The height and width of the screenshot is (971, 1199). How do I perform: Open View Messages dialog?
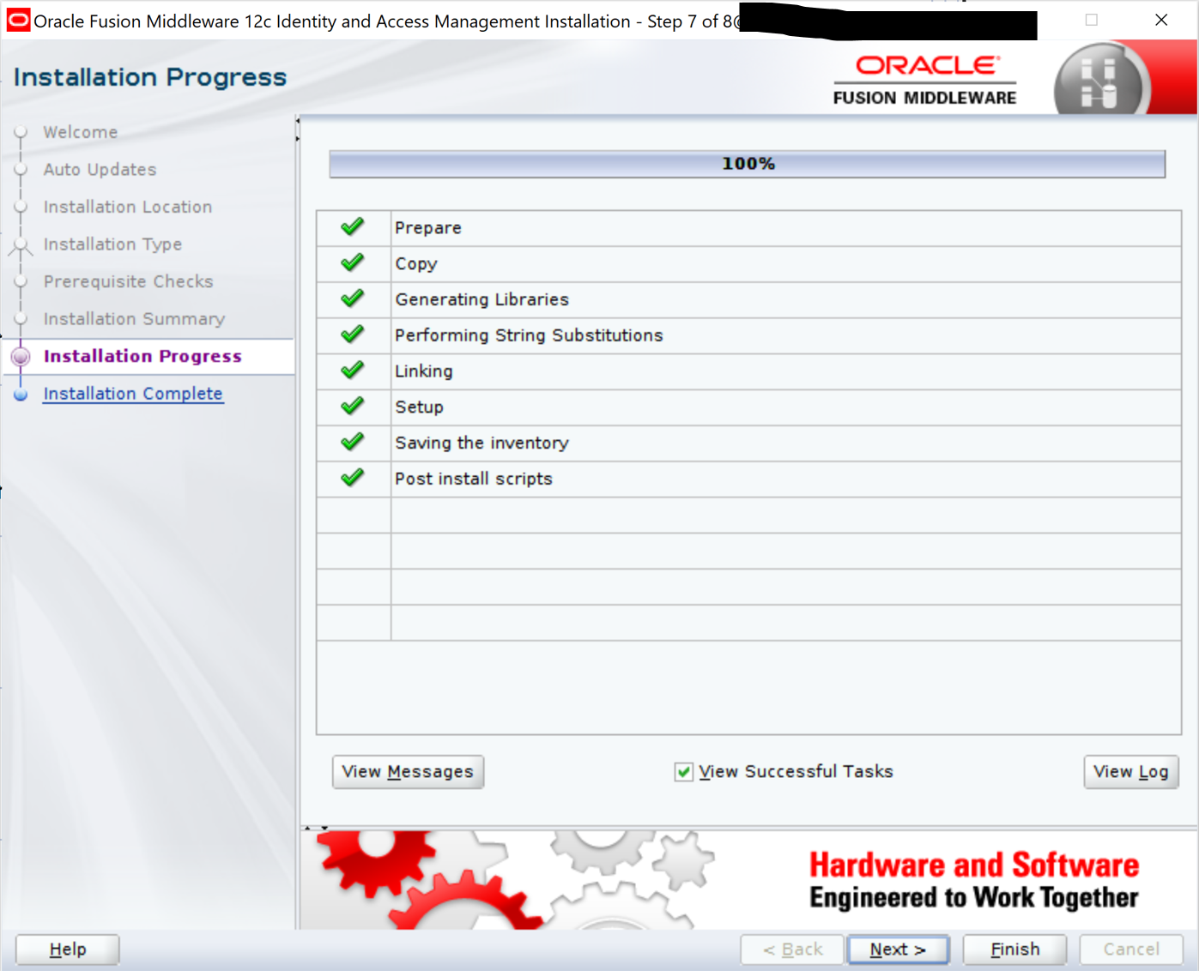coord(408,772)
